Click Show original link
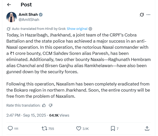 coord(77,29)
